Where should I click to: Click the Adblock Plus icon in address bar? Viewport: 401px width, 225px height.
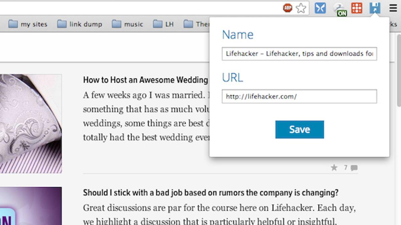click(x=287, y=8)
